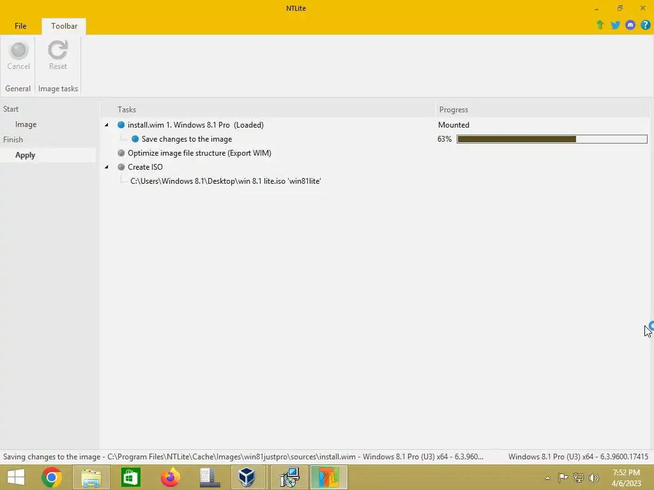Click the 63% save progress bar

click(552, 139)
